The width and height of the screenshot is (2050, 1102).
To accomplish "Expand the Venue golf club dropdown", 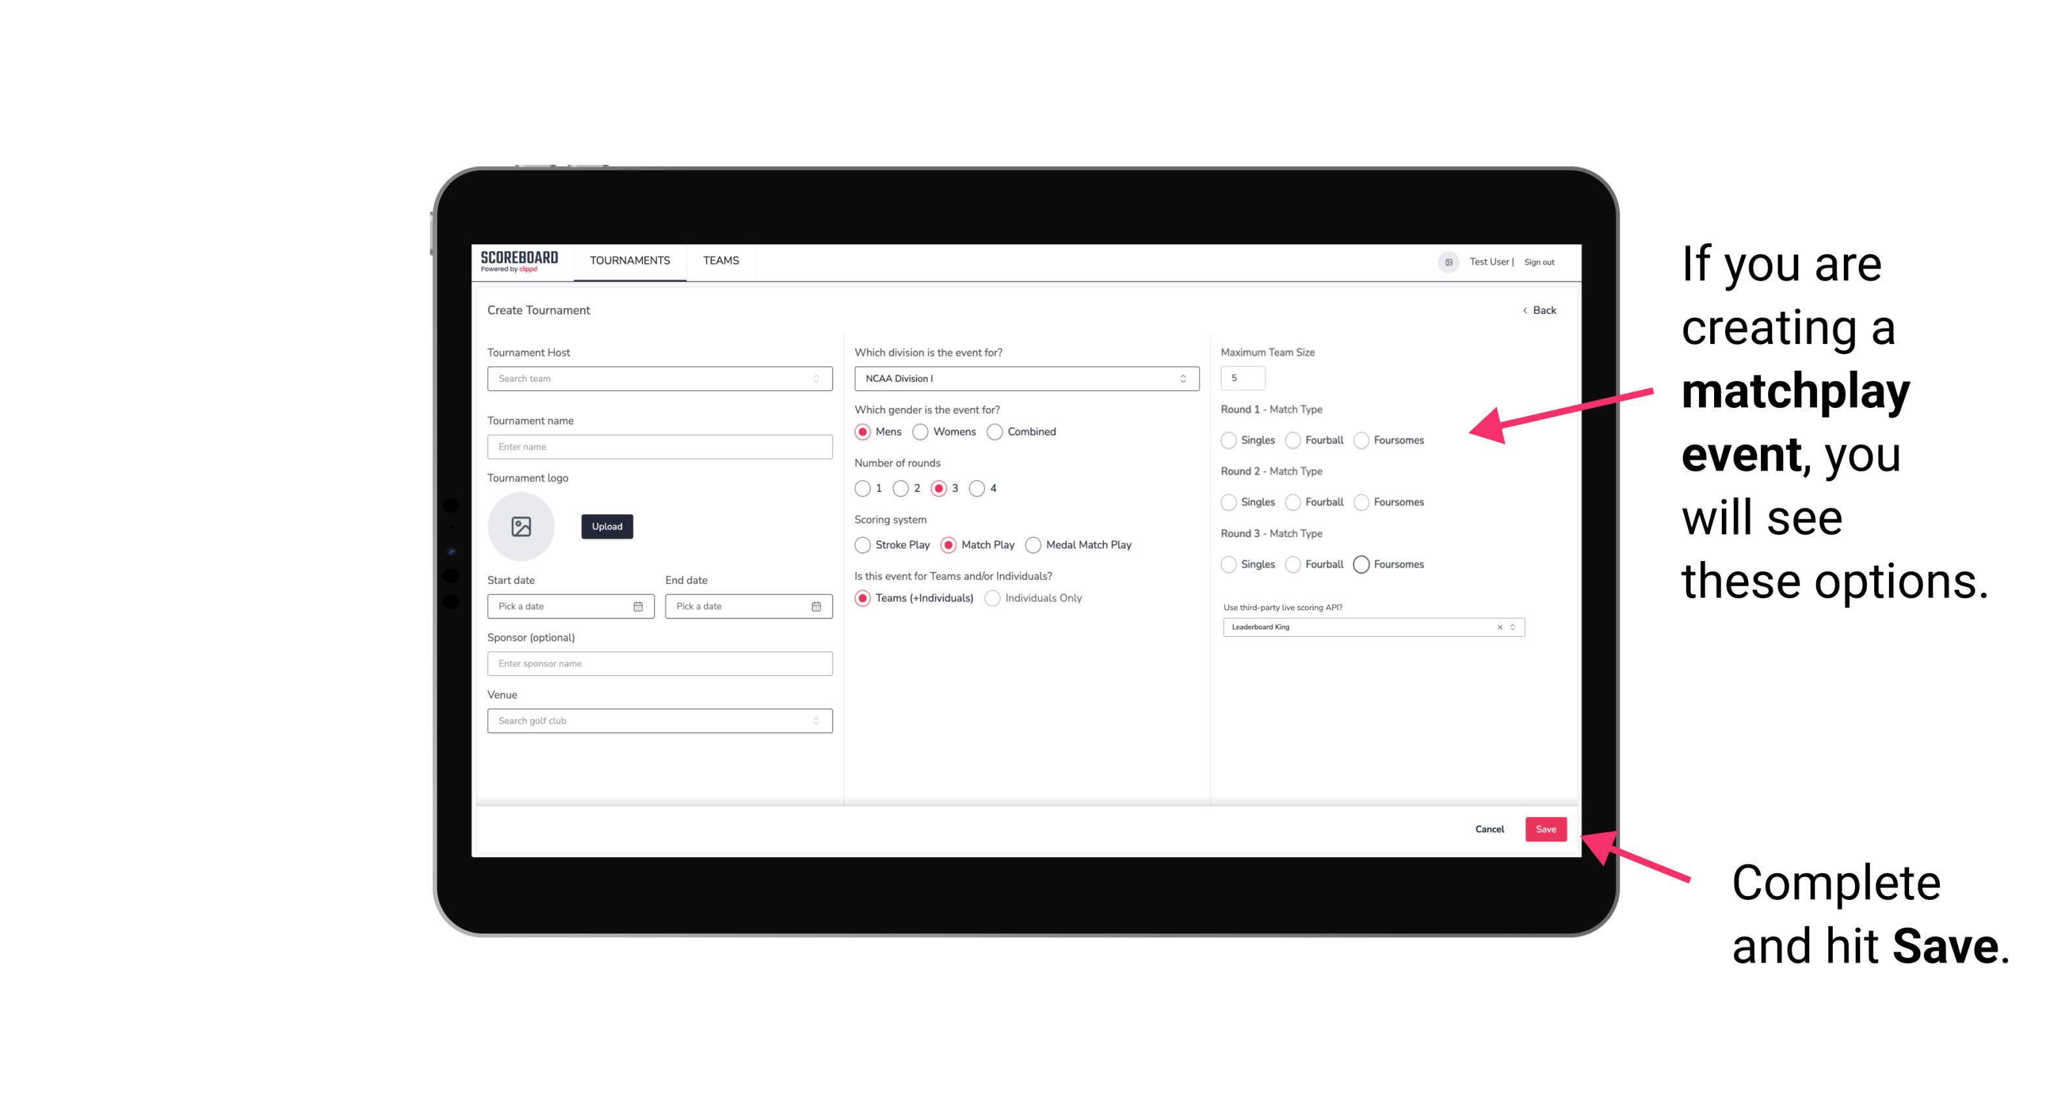I will [816, 721].
